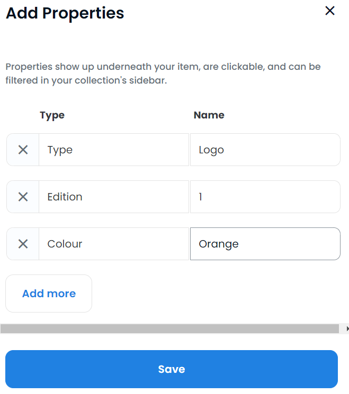349x394 pixels.
Task: Focus the Colour type input field
Action: click(113, 244)
